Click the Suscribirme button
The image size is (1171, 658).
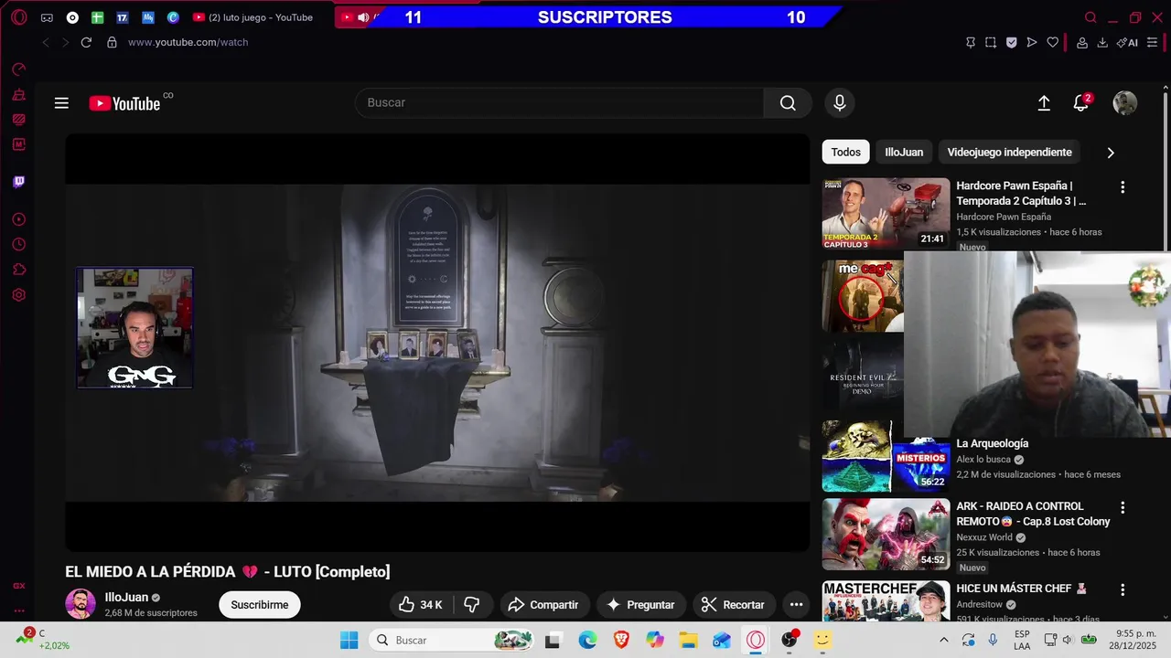point(260,604)
